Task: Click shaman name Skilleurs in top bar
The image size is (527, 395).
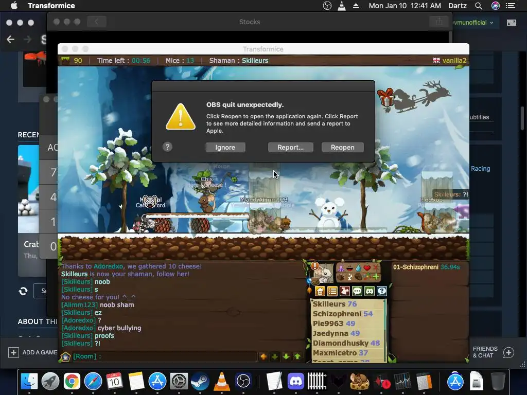Action: (x=255, y=61)
